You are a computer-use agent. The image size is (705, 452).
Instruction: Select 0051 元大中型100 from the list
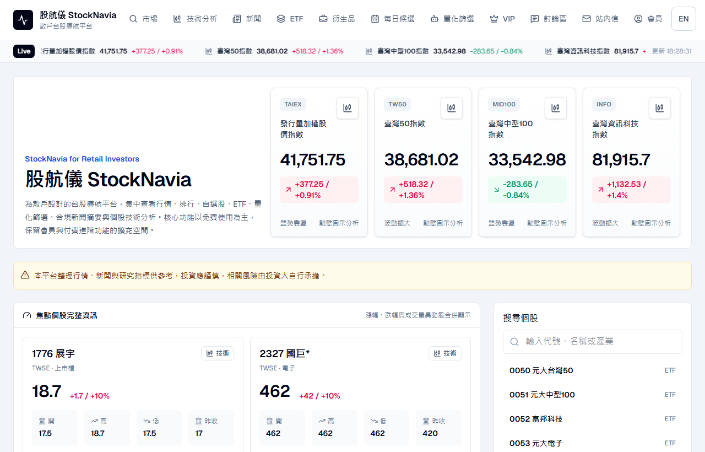593,395
